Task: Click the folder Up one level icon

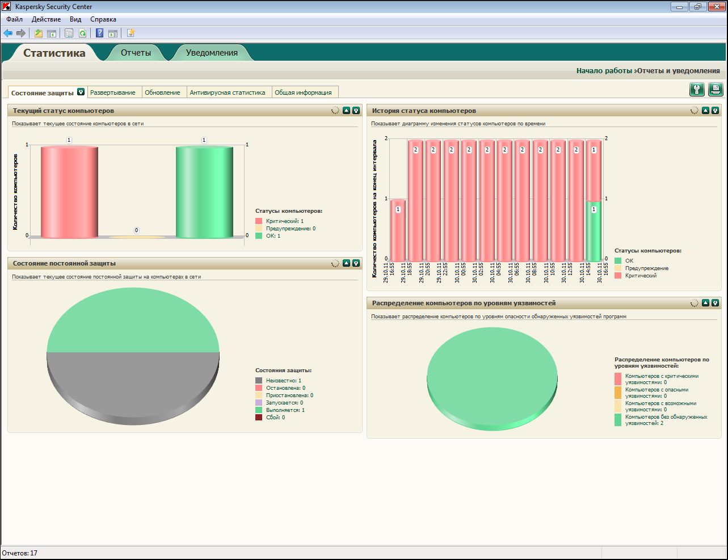Action: pyautogui.click(x=39, y=33)
